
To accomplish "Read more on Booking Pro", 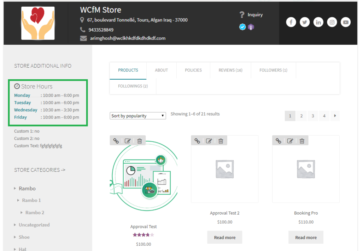I will pos(306,237).
